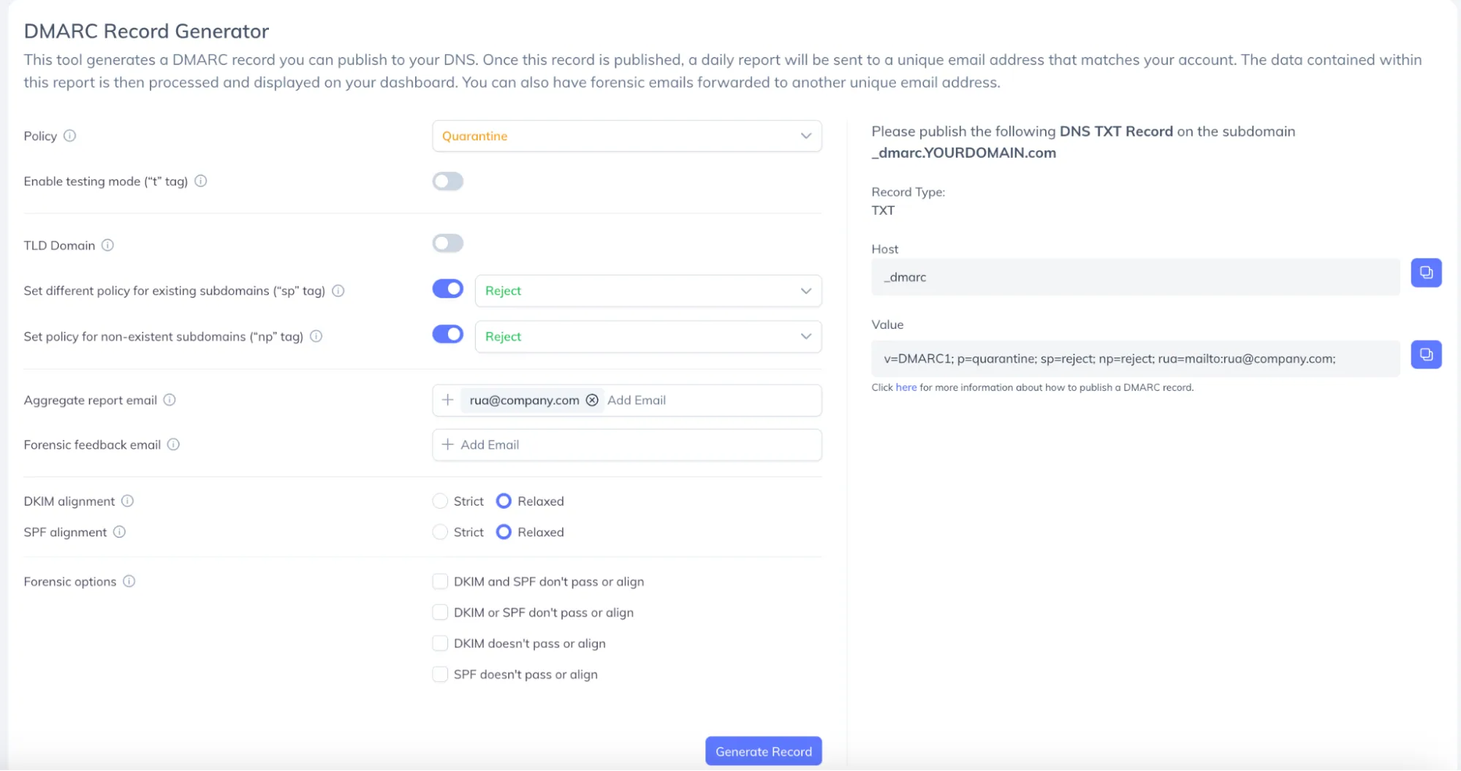Open info tooltip next to Policy
This screenshot has width=1461, height=771.
[x=69, y=135]
